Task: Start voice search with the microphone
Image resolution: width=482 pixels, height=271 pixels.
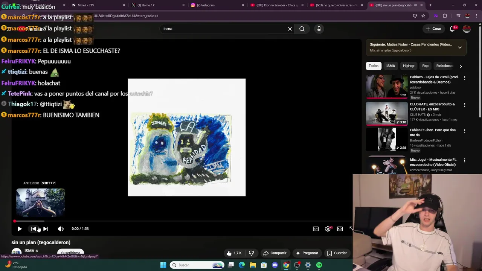Action: (x=319, y=29)
